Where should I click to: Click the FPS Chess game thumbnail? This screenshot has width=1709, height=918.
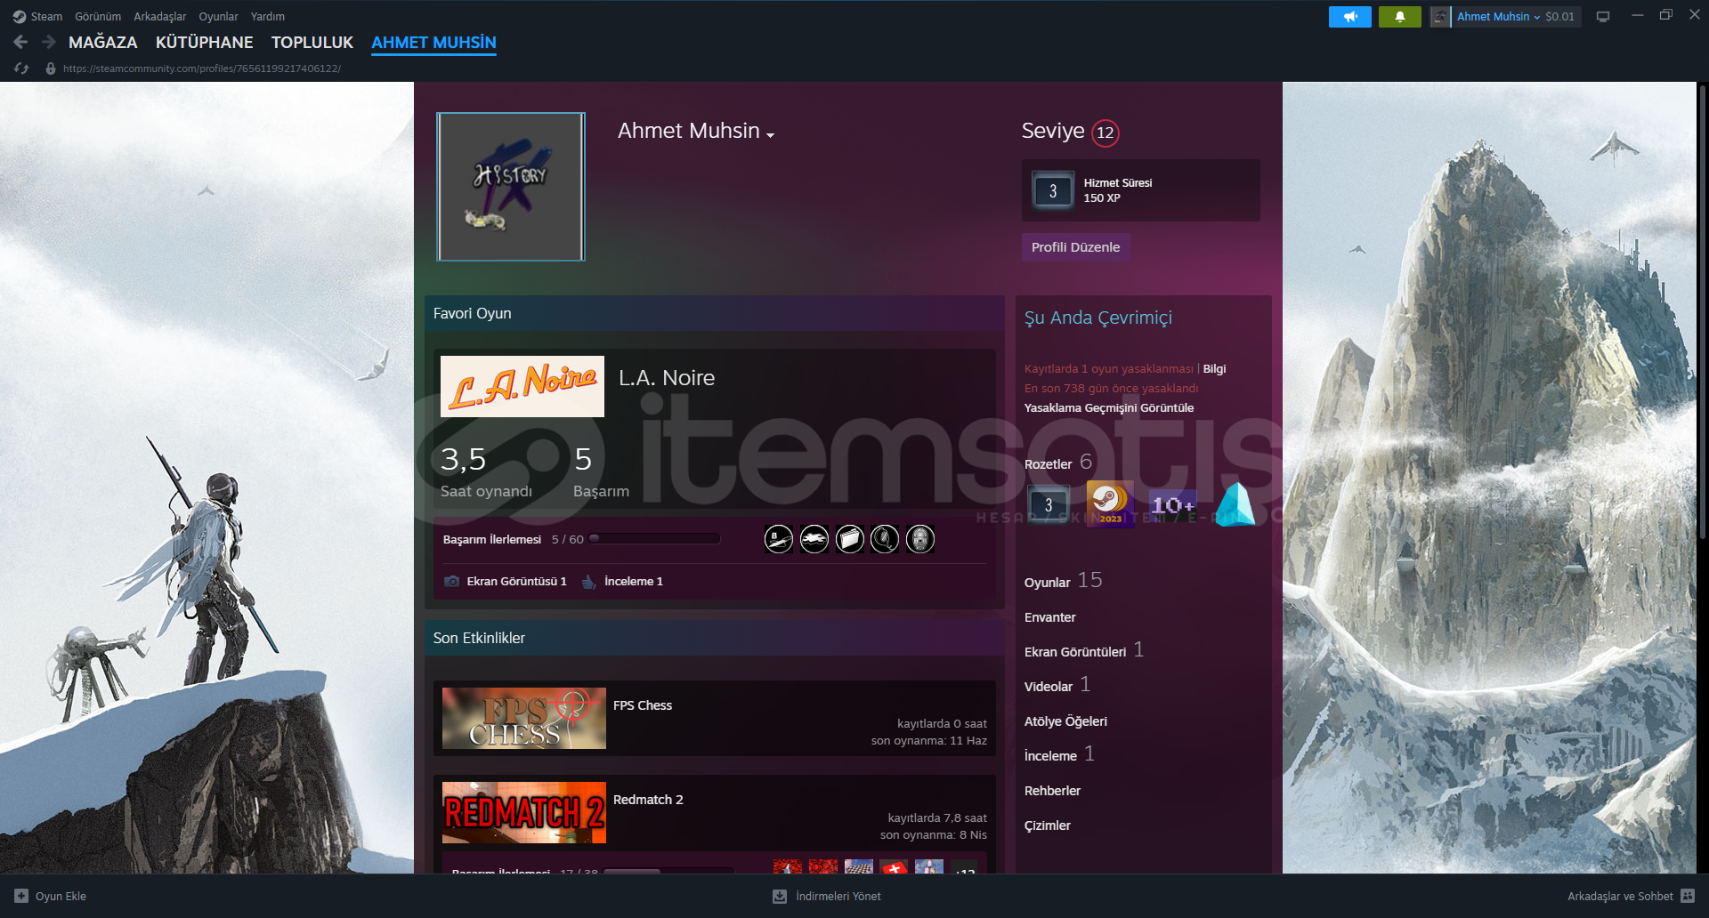click(x=524, y=718)
